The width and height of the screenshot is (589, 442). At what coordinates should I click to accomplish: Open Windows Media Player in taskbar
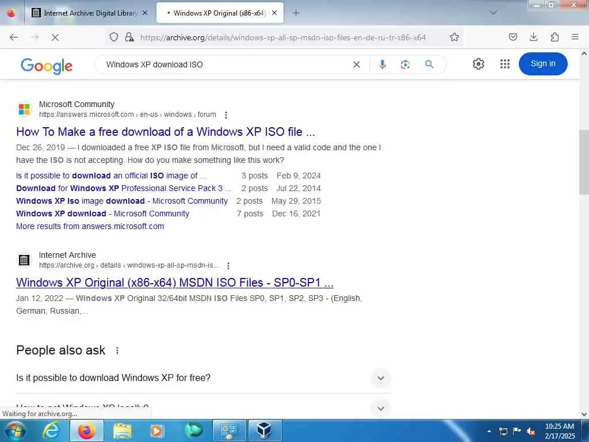157,430
